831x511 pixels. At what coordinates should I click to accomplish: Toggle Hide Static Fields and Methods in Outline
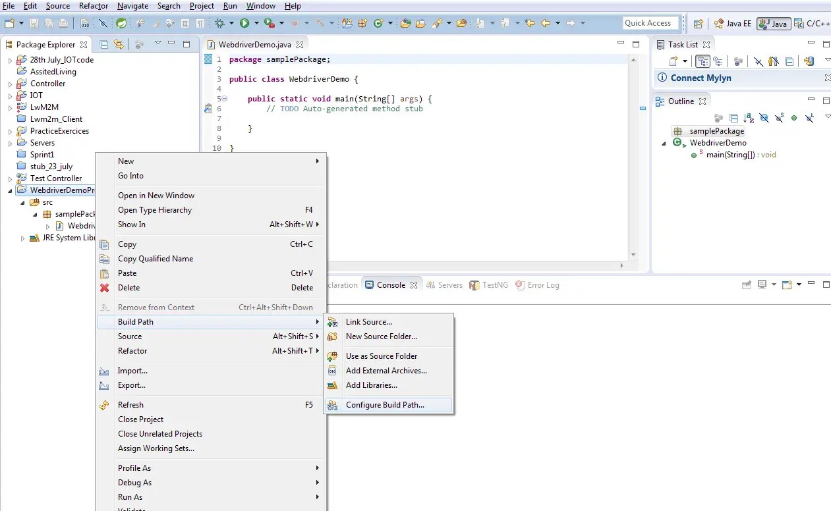coord(779,118)
